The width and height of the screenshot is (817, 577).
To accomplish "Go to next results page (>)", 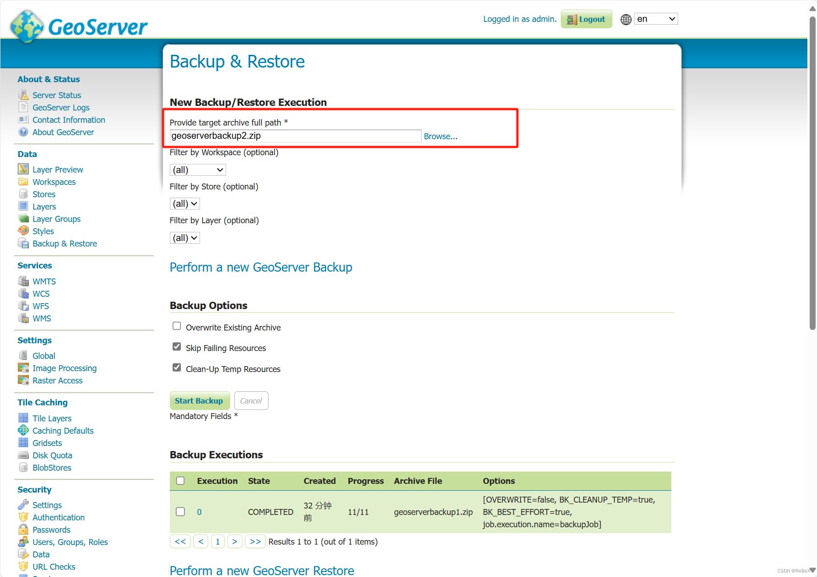I will [x=235, y=541].
